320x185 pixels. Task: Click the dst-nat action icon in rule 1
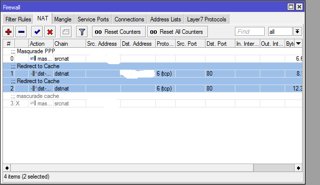[34, 74]
